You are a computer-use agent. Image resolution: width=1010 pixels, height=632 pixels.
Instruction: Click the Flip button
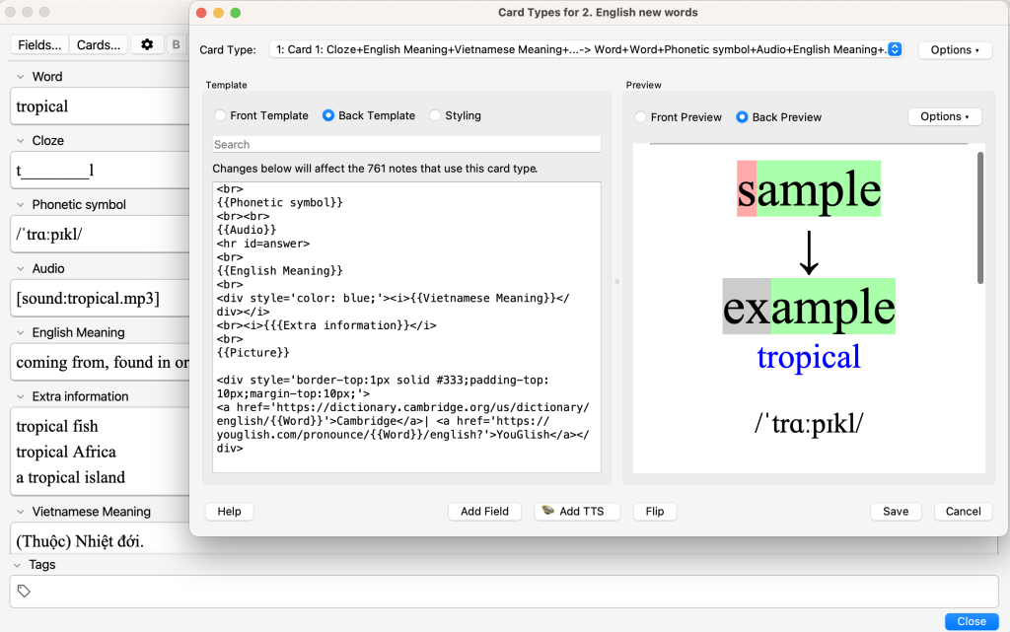click(655, 511)
